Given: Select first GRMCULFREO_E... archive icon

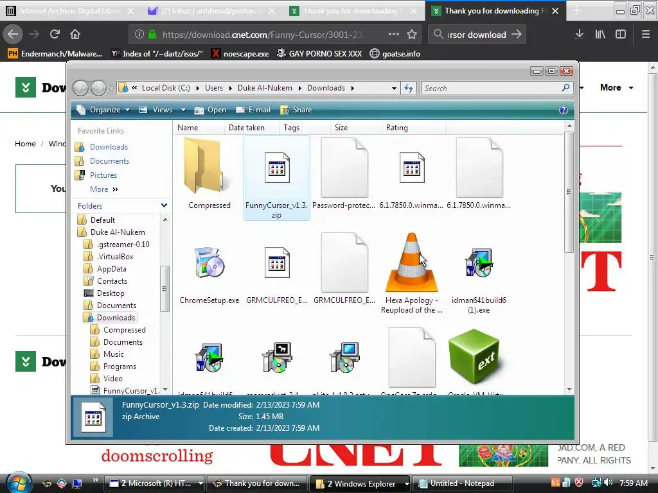Looking at the screenshot, I should pos(276,263).
